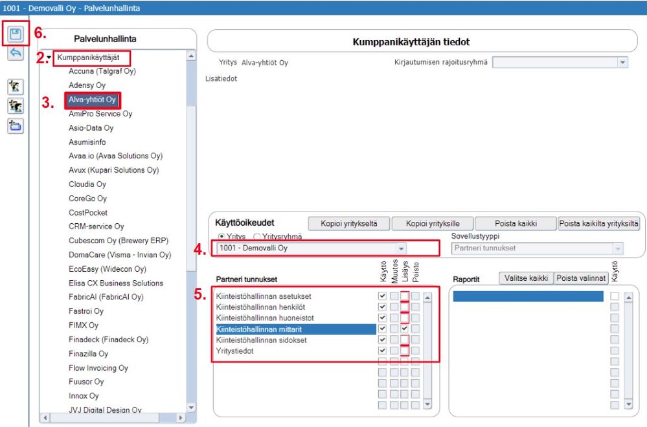
Task: Toggle Käyttö for Kiinteistöhallinnan henkilöt
Action: point(382,307)
